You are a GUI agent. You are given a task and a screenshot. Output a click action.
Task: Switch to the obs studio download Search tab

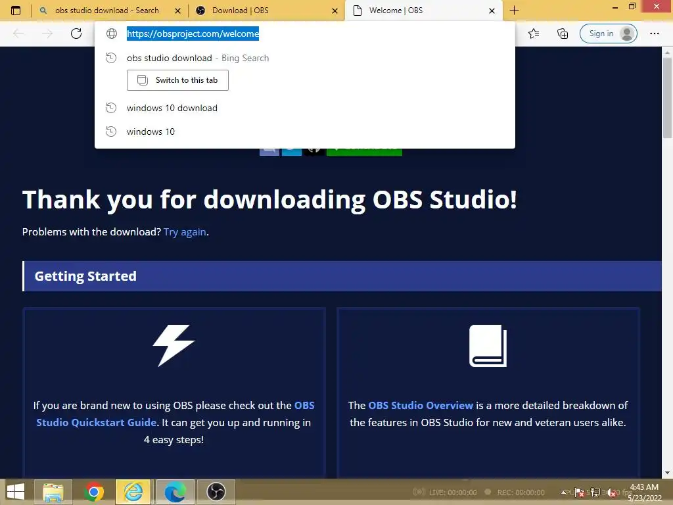(x=106, y=11)
